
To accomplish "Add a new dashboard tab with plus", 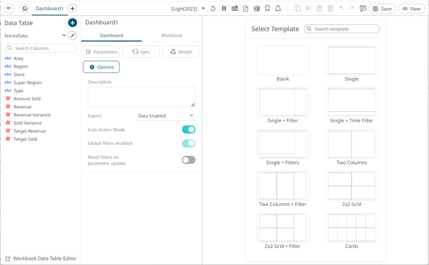I will point(73,8).
